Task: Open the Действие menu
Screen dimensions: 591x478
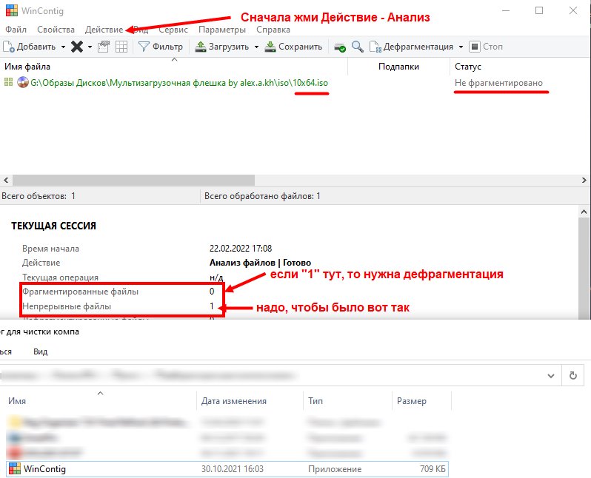Action: click(104, 30)
